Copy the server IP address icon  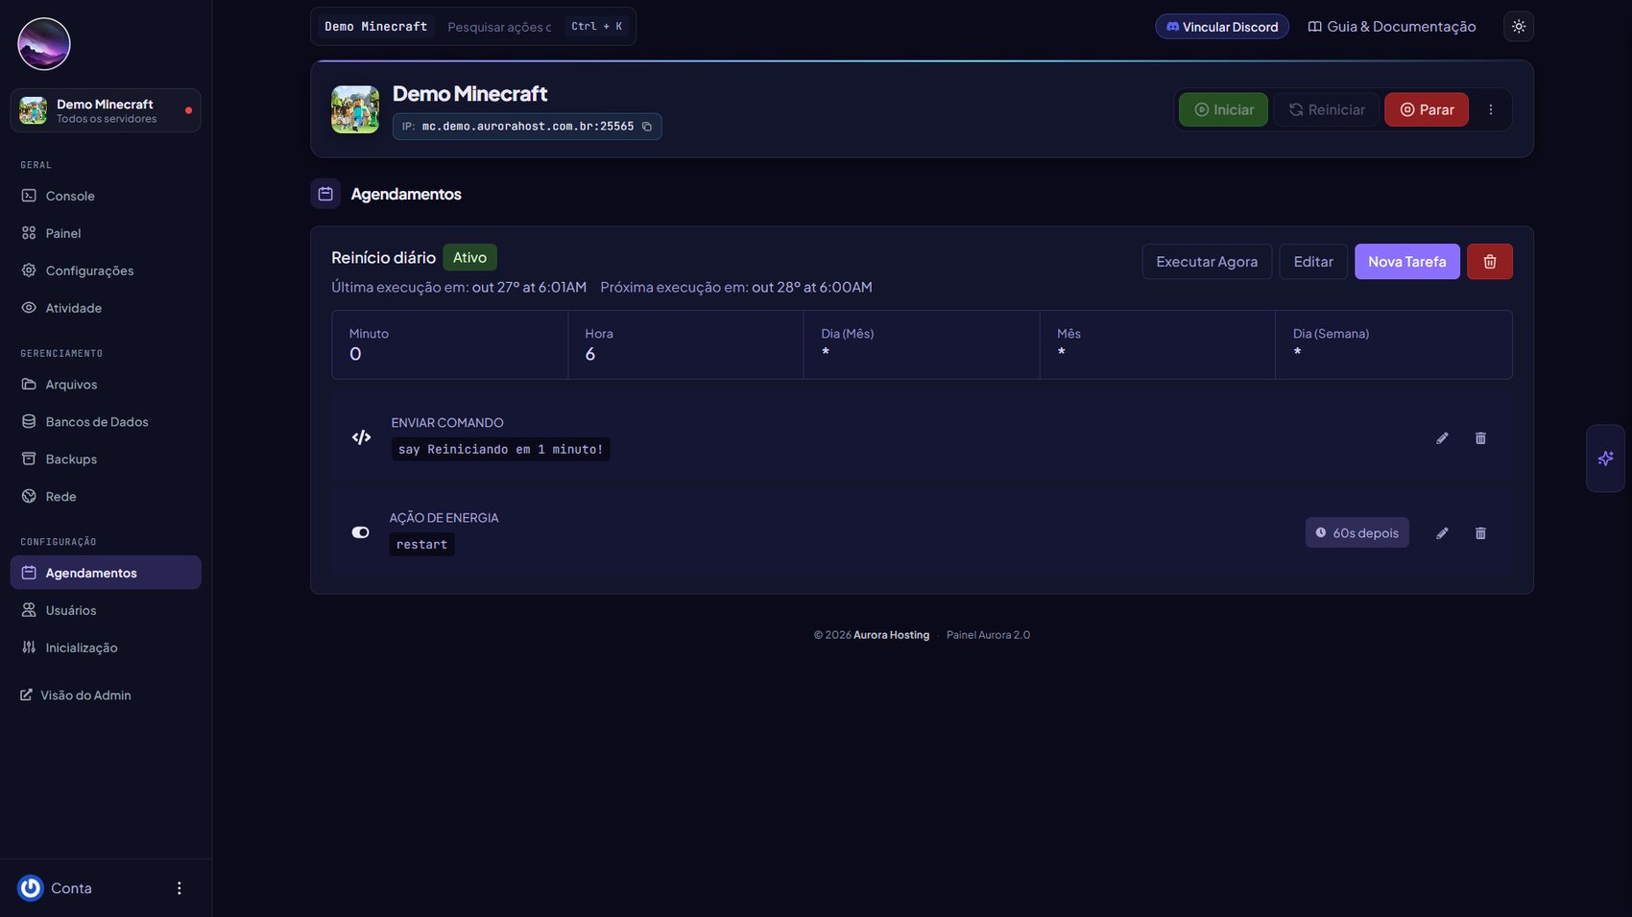(647, 127)
